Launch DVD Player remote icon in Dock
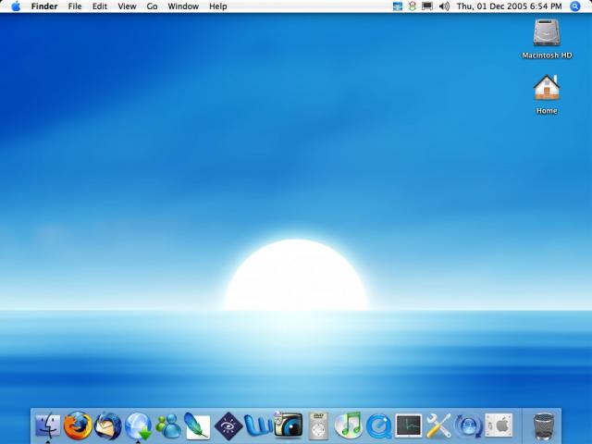Viewport: 592px width, 444px height. (318, 425)
